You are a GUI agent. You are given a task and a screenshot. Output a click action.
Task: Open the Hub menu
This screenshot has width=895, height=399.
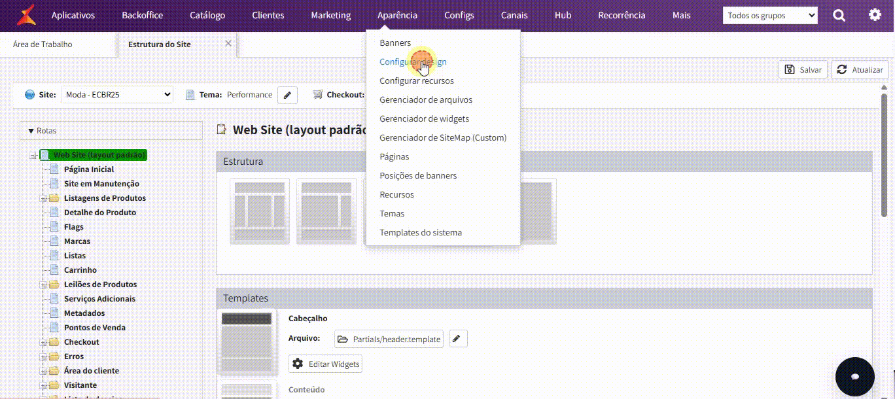tap(563, 15)
